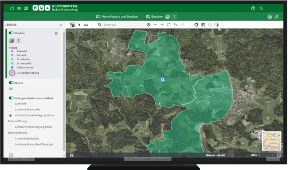Click the selection filter icon in toolbar
Screen dimensions: 288x170
(x=217, y=25)
